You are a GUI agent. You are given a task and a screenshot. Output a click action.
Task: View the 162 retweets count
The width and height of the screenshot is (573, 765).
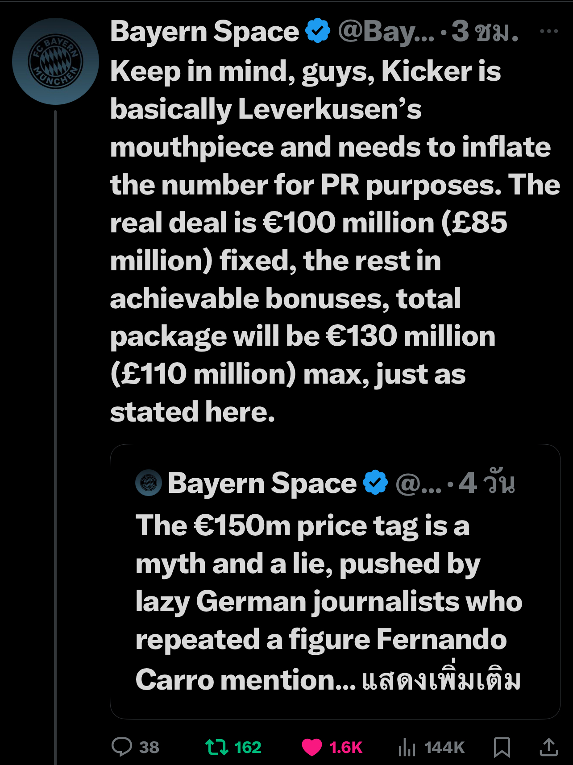click(248, 747)
